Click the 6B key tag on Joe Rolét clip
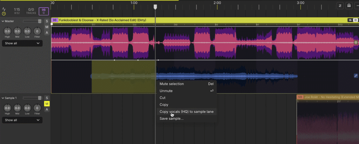 pos(300,97)
